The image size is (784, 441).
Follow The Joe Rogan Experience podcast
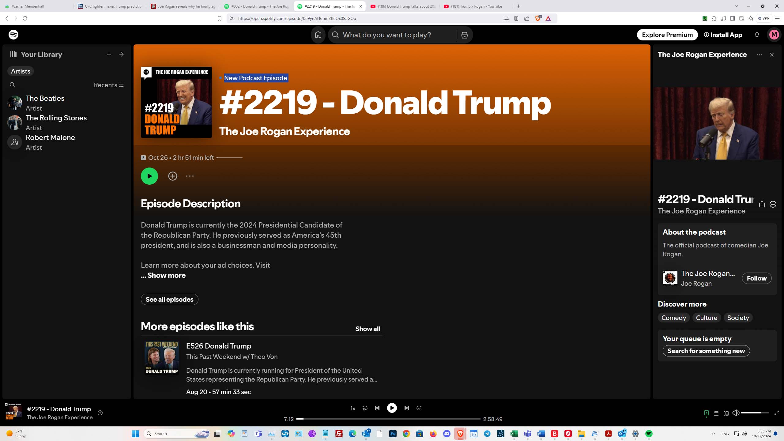[x=756, y=278]
